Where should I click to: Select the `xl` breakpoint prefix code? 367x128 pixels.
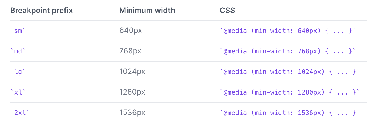pos(18,92)
